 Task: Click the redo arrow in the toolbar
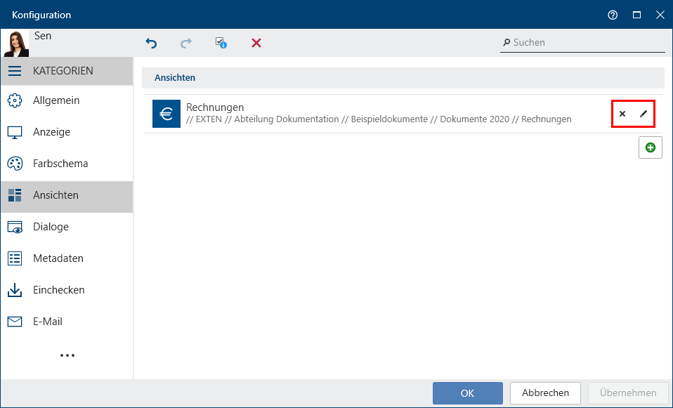pos(186,43)
